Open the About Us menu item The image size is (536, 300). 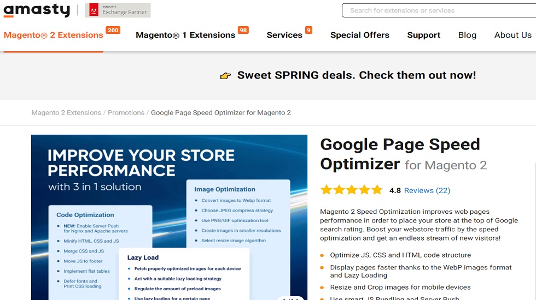coord(513,35)
